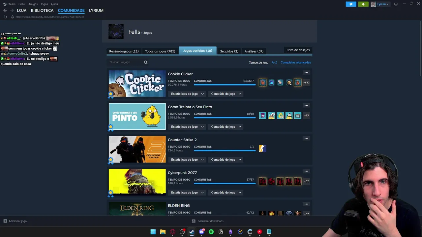
Task: Click the first Cyberpunk 2077 achievement icon
Action: 262,181
